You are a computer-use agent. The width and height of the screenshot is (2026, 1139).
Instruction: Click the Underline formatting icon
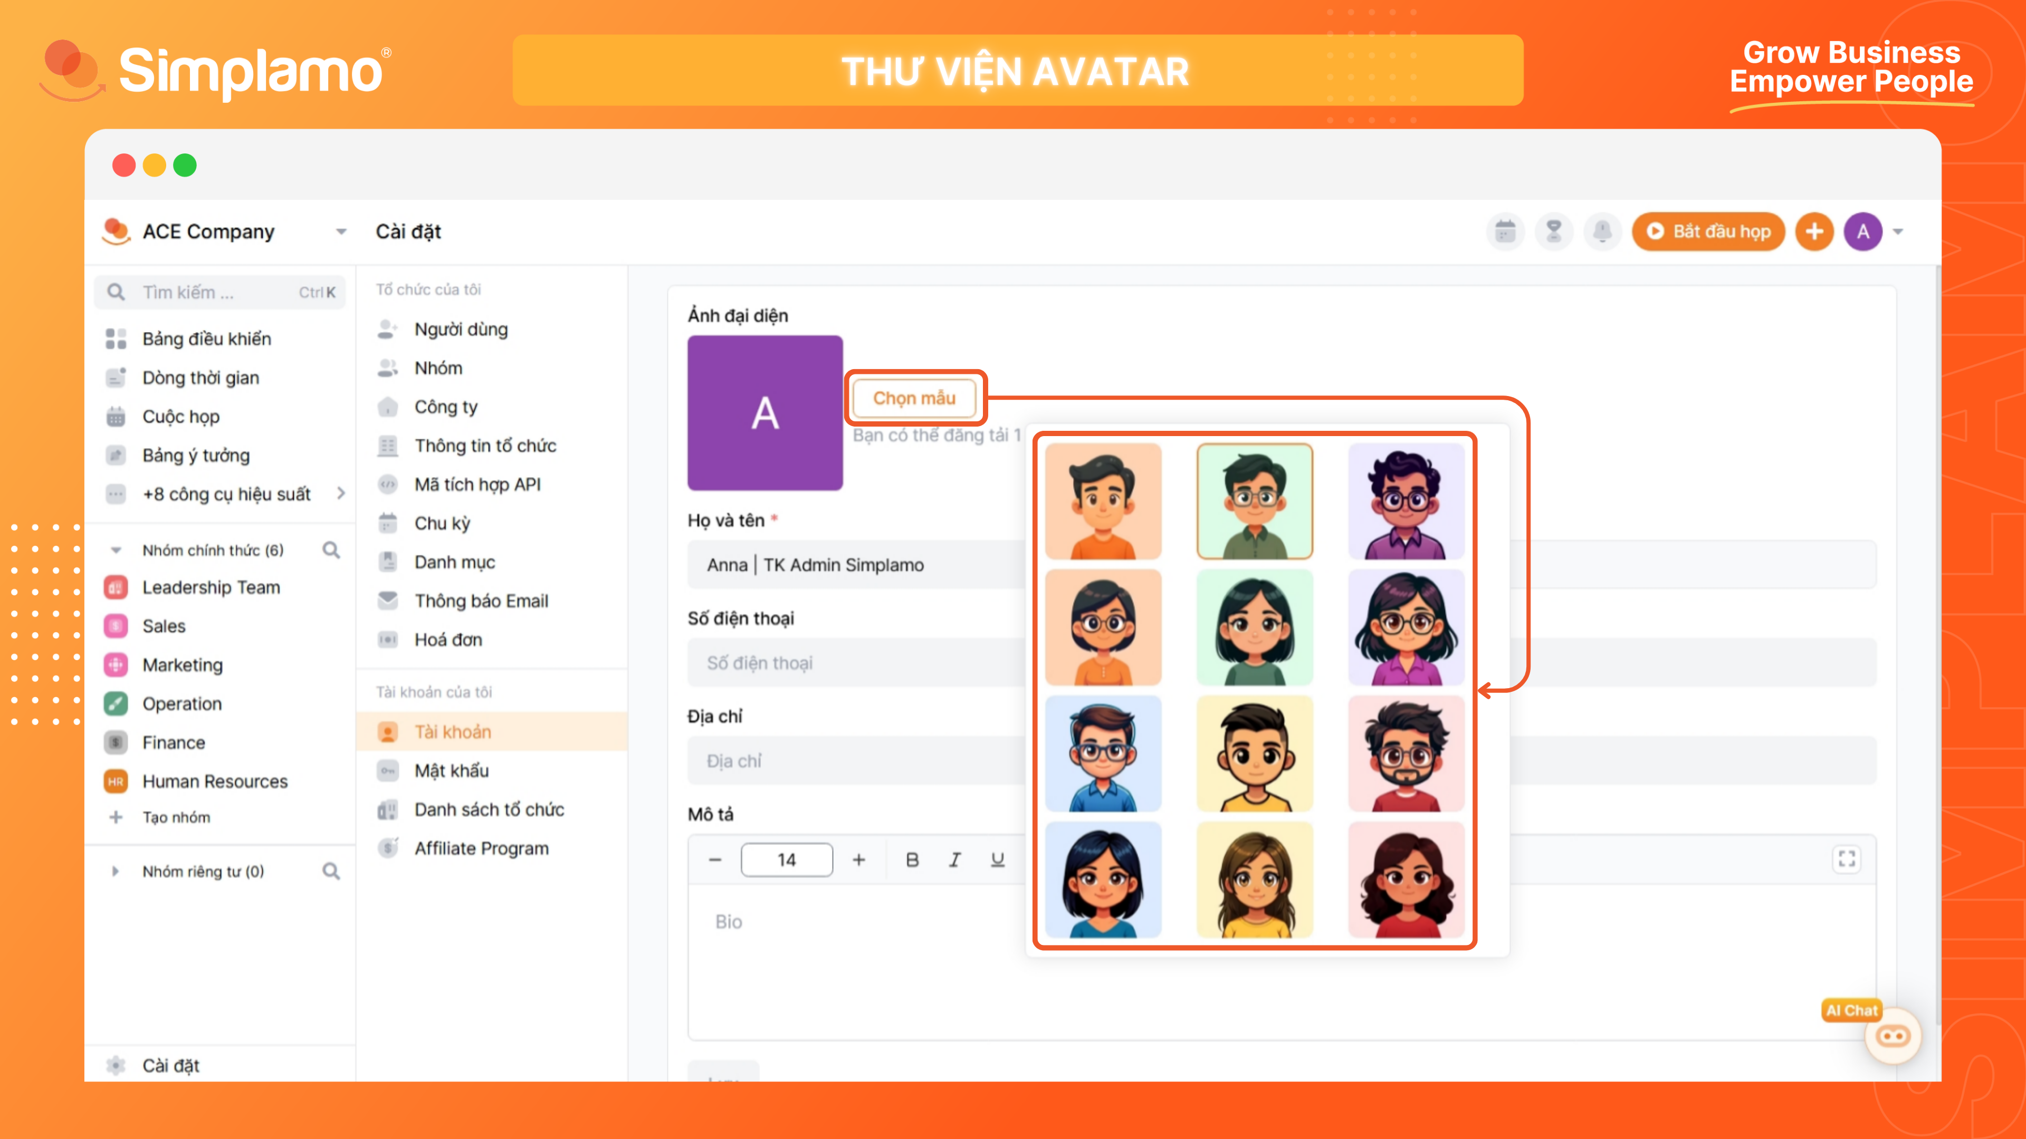point(997,860)
